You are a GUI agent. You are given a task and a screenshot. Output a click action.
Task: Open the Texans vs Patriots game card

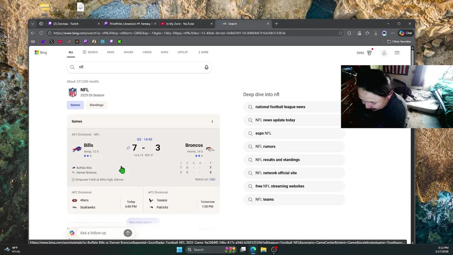(x=182, y=200)
